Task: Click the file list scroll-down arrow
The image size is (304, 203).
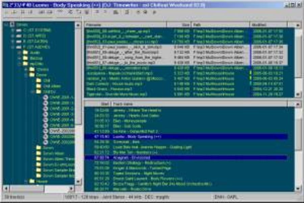Action: click(x=298, y=94)
